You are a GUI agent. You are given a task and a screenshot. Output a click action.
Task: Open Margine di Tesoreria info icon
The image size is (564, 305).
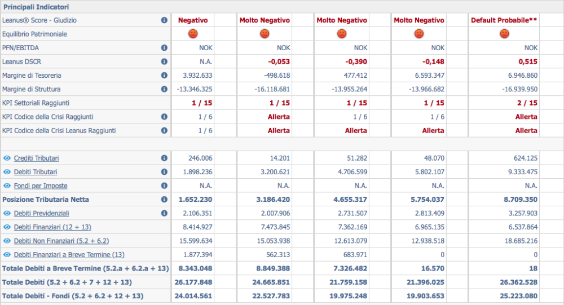point(164,75)
